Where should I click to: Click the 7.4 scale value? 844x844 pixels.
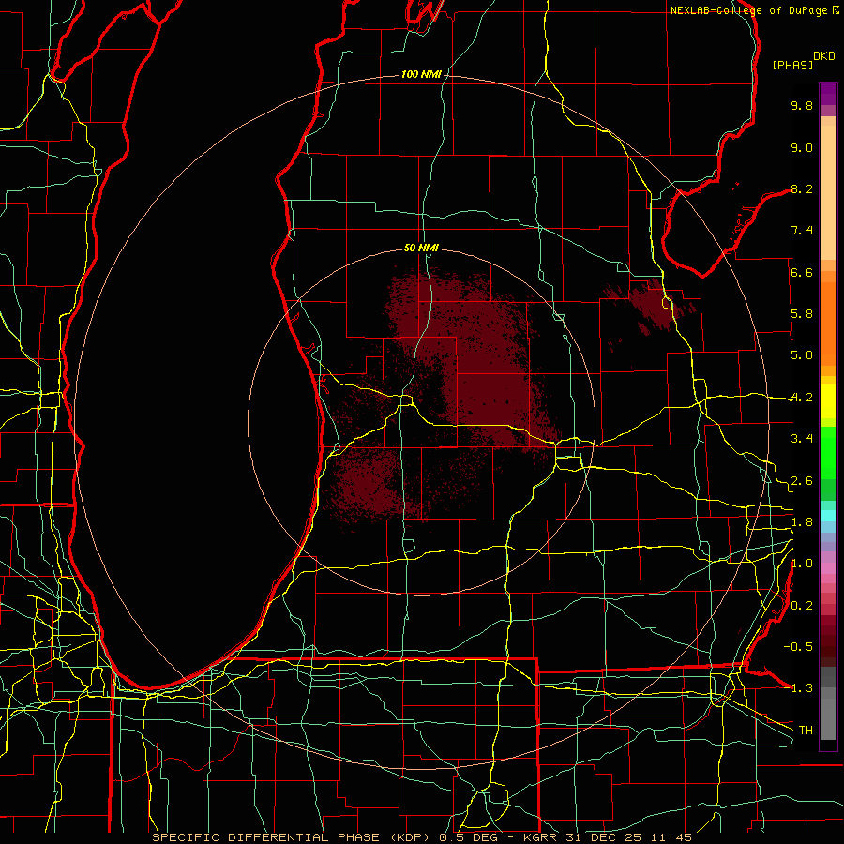pos(802,231)
